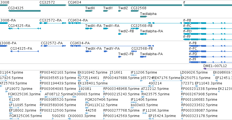This screenshot has width=232, height=120.
Task: Click the if-RF transcript label
Action: [187, 37]
